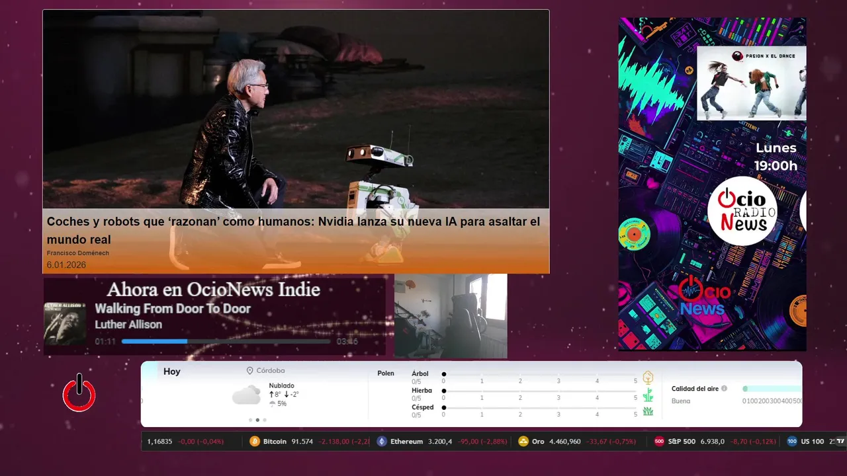Click the info icon beside Calidad del aire

(x=724, y=389)
